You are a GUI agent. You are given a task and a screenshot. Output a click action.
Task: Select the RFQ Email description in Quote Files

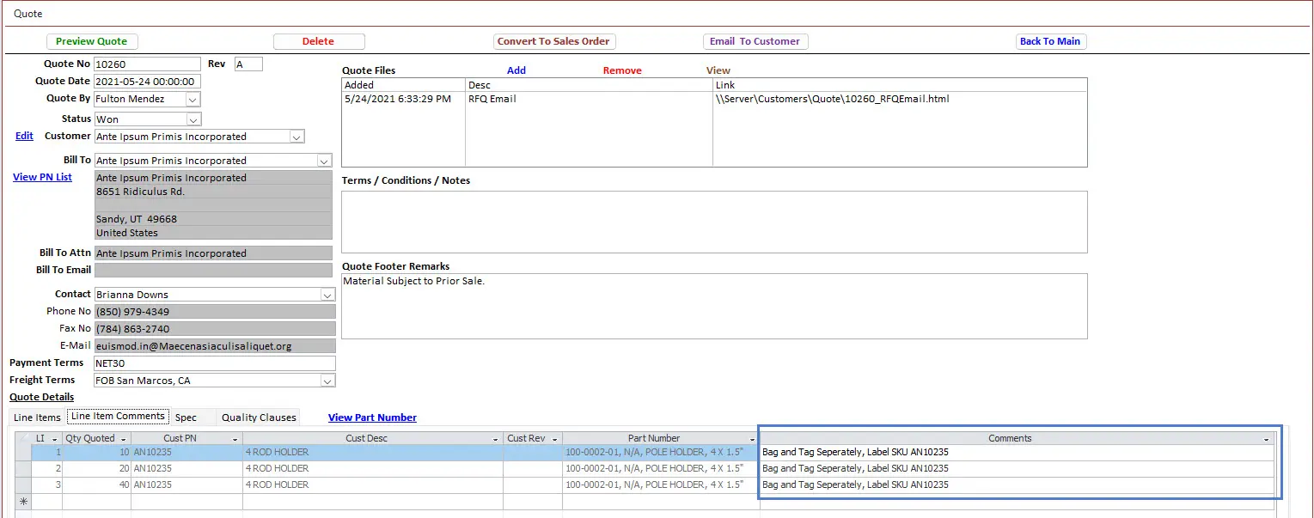pos(492,99)
